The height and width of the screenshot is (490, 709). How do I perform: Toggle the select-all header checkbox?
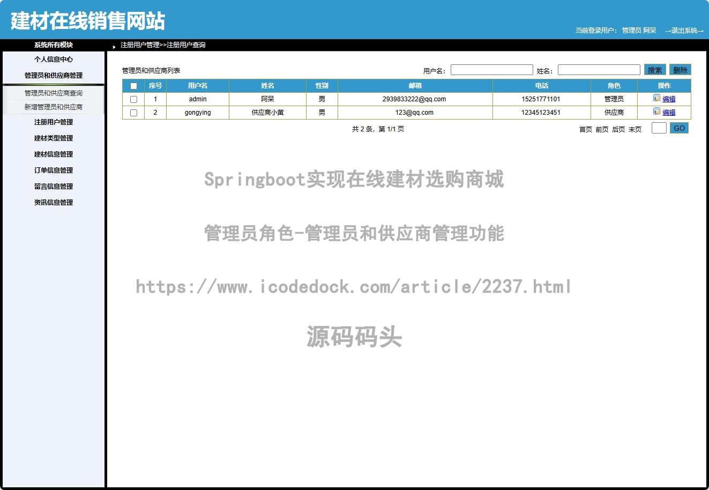coord(134,86)
